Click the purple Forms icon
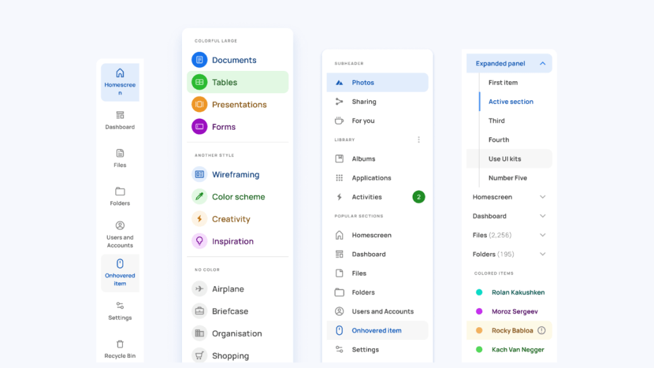This screenshot has width=654, height=368. pos(199,127)
